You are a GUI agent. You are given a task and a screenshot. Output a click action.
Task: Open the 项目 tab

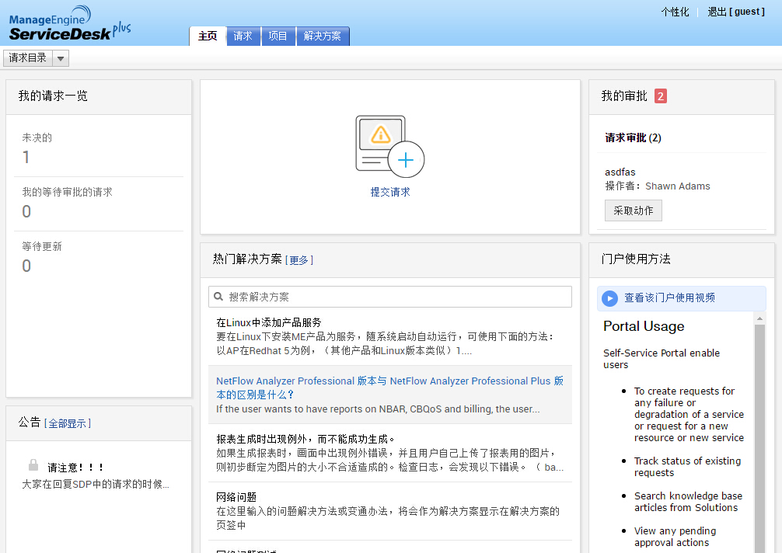pos(278,37)
